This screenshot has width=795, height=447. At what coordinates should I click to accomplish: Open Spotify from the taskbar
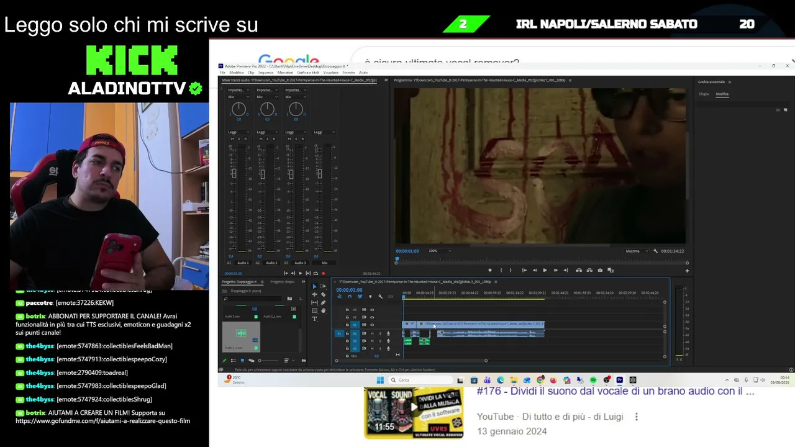(x=593, y=380)
